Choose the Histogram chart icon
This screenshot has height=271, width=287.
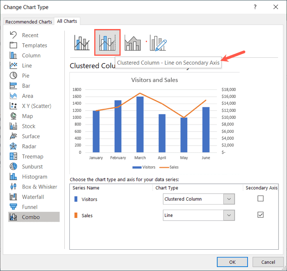[13, 177]
